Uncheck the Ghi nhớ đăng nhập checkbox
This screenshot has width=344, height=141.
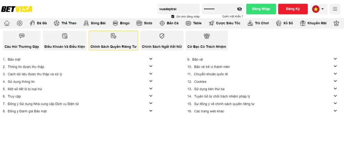(x=173, y=16)
